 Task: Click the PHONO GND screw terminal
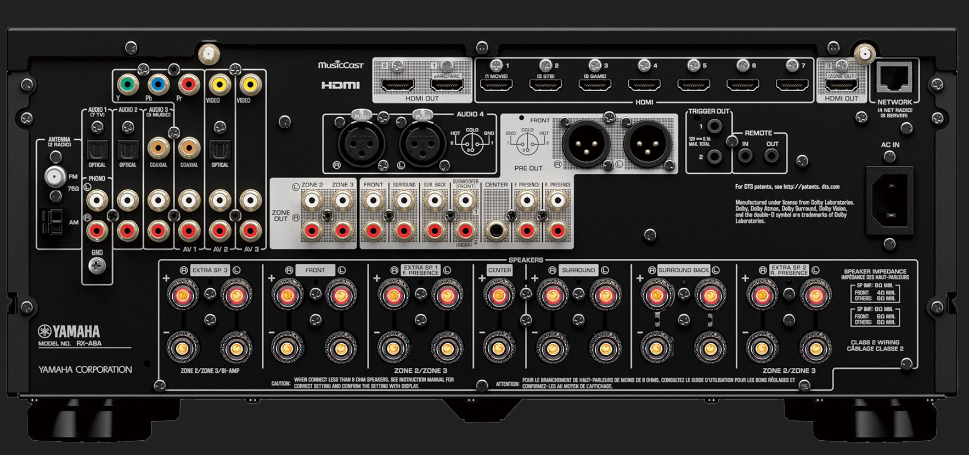[97, 266]
